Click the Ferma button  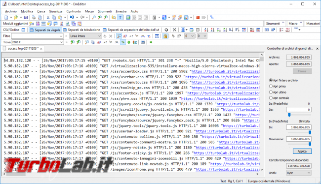point(302,71)
